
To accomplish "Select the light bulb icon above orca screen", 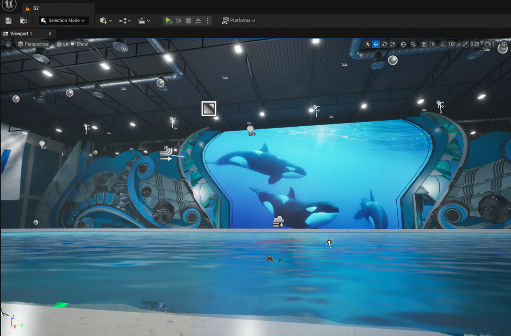I will click(251, 131).
